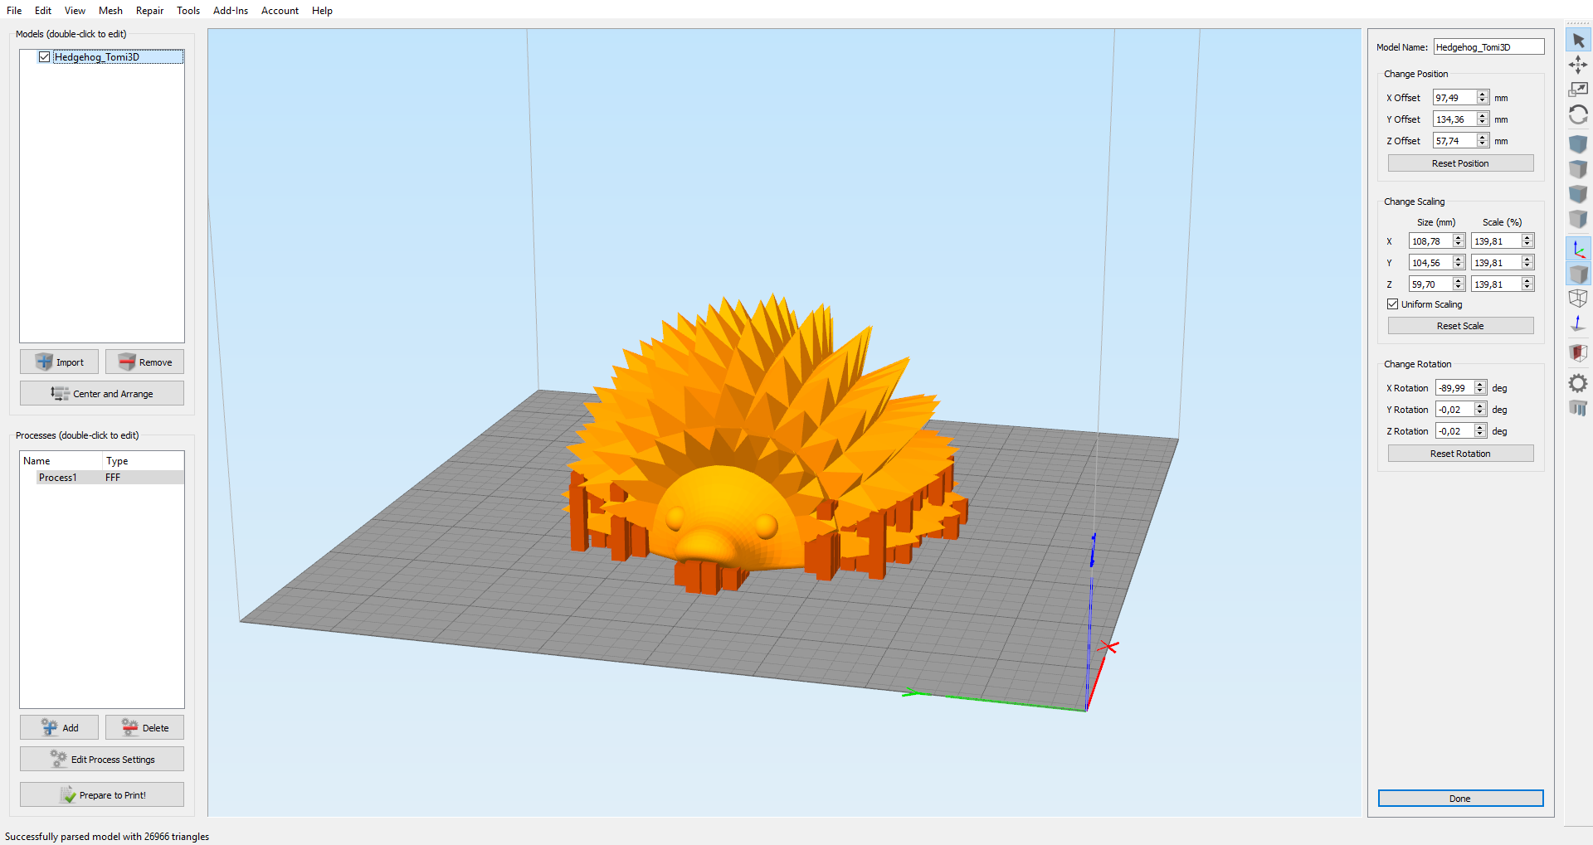This screenshot has width=1593, height=845.
Task: Open customize support structures tool
Action: pos(1578,408)
